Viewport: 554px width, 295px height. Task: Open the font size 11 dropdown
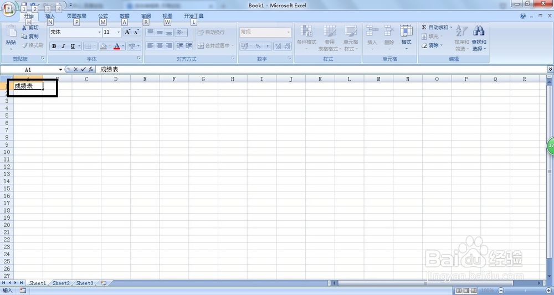tap(119, 32)
